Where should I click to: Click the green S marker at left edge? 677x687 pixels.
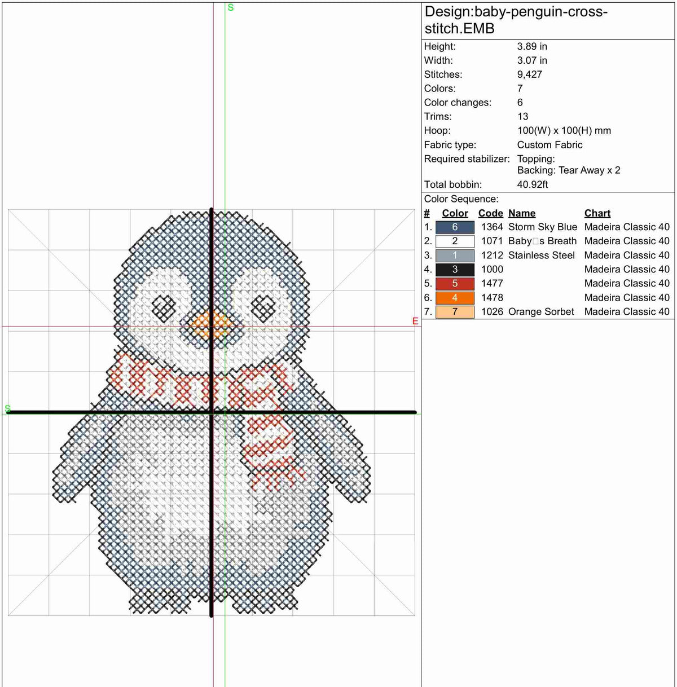pyautogui.click(x=7, y=408)
